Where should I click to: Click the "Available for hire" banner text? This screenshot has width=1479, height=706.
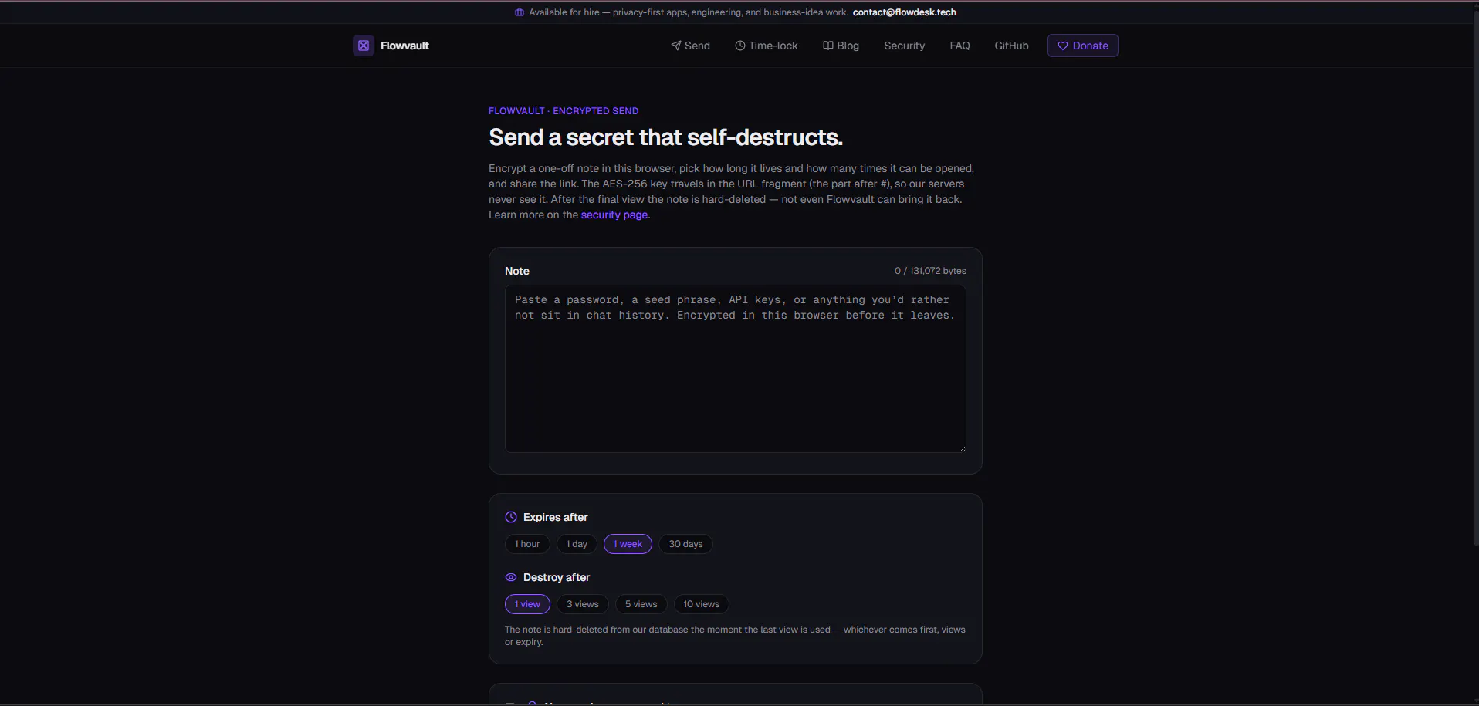pyautogui.click(x=689, y=12)
